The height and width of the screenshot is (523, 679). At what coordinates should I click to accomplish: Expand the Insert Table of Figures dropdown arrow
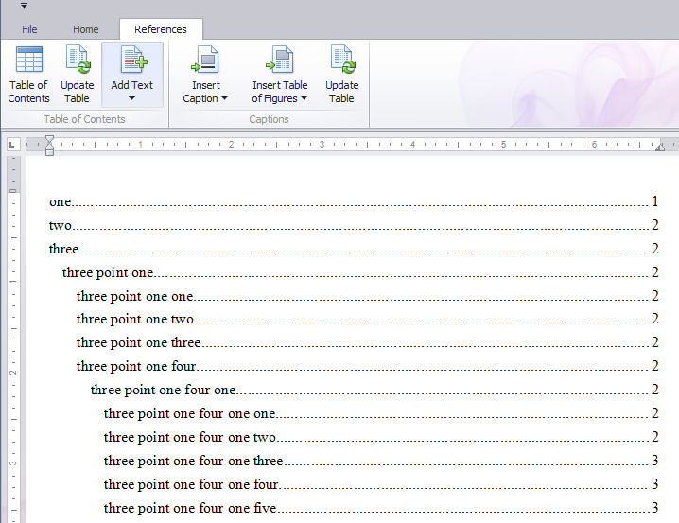pyautogui.click(x=304, y=98)
